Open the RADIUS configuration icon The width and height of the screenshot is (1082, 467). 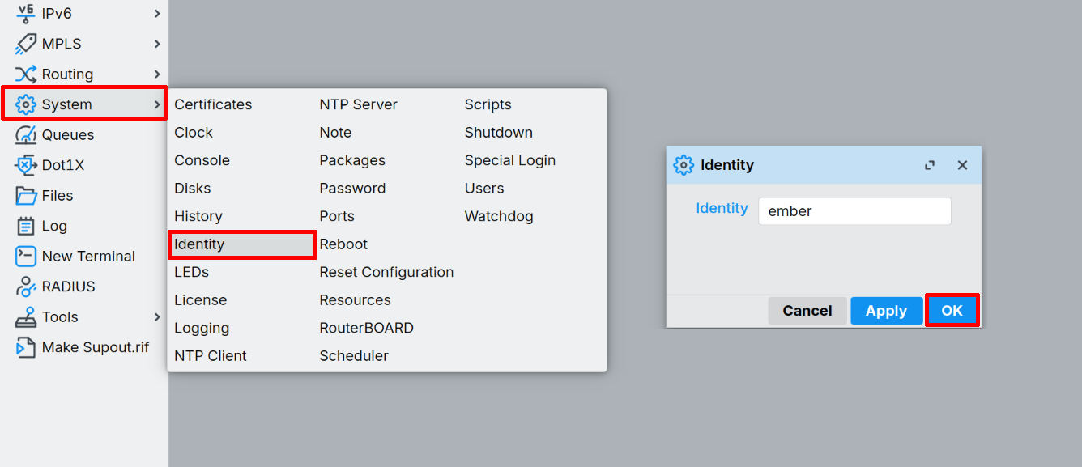point(24,287)
